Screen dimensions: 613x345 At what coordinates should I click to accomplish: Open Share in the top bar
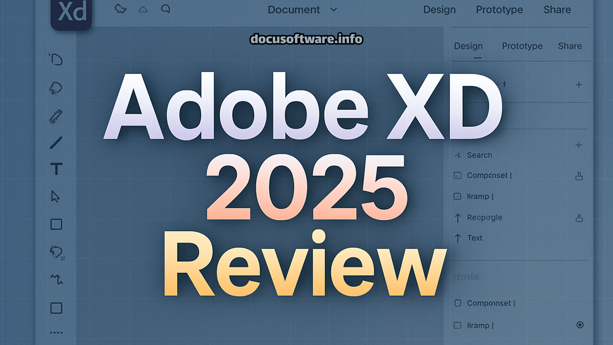click(557, 10)
